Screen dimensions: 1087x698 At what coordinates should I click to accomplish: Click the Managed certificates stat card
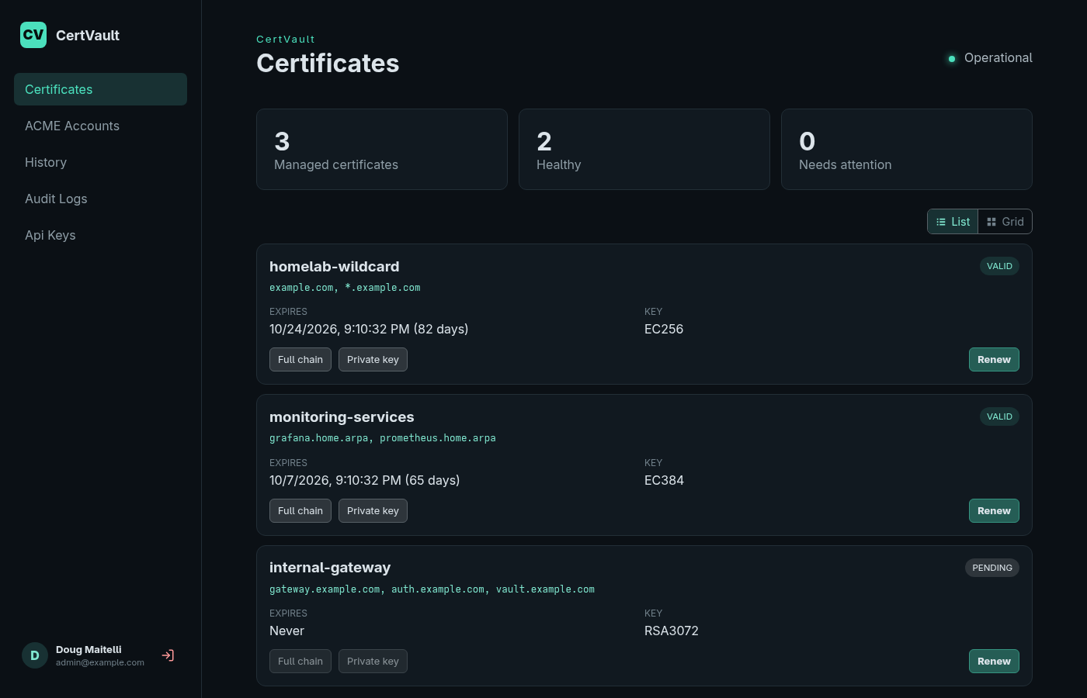[382, 149]
